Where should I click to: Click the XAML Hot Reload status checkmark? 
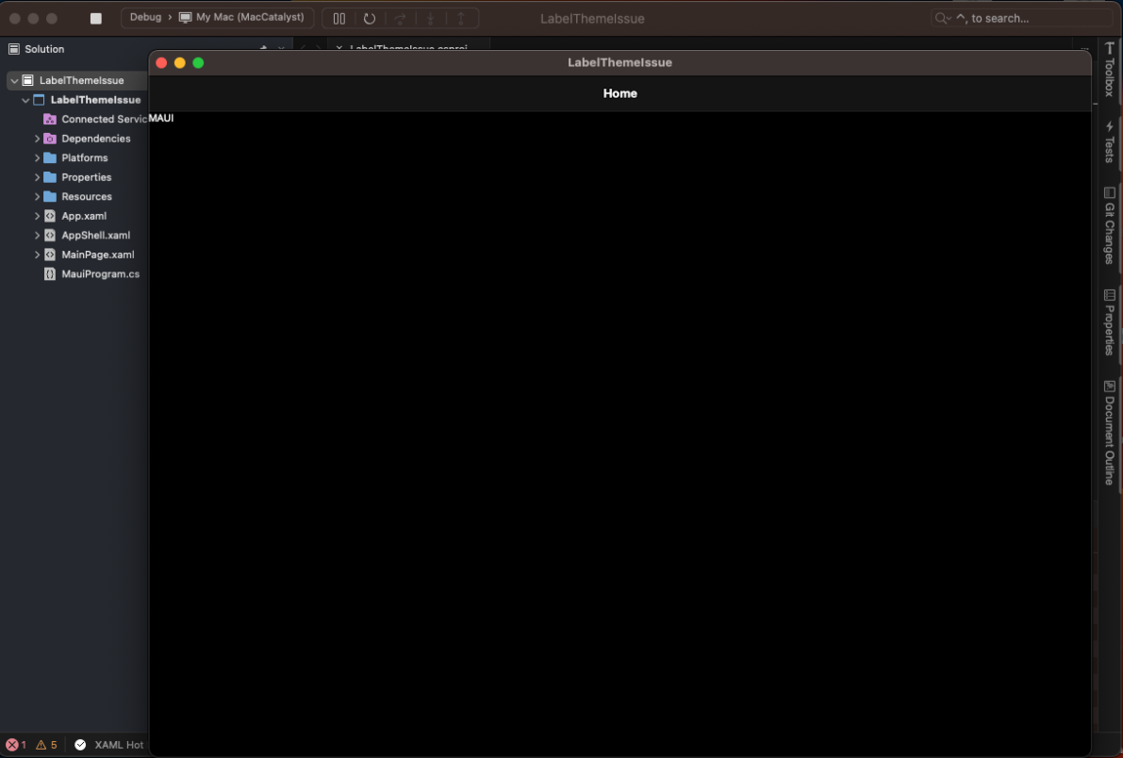click(80, 745)
